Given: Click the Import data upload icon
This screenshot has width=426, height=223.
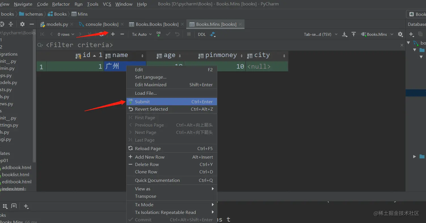Looking at the screenshot, I should point(354,34).
